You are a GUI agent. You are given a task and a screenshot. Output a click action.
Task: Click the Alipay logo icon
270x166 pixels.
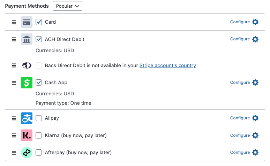coord(27,118)
